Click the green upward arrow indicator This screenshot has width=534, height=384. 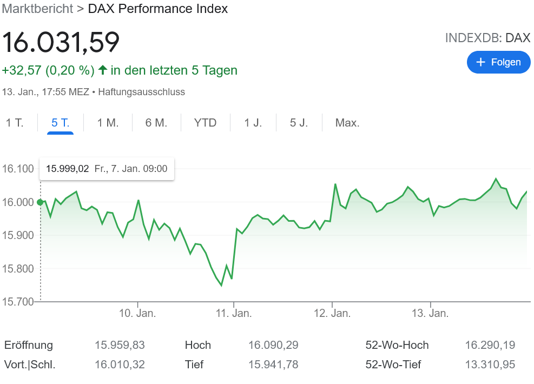[x=102, y=70]
